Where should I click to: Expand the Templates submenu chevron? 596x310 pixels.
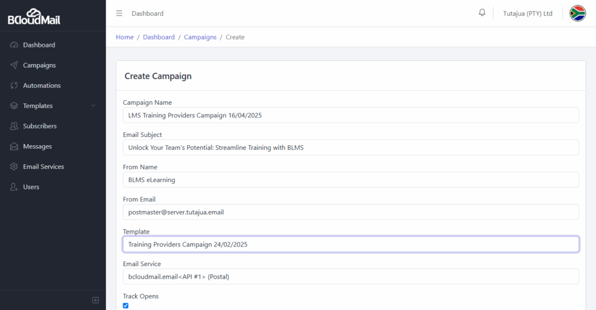(93, 106)
